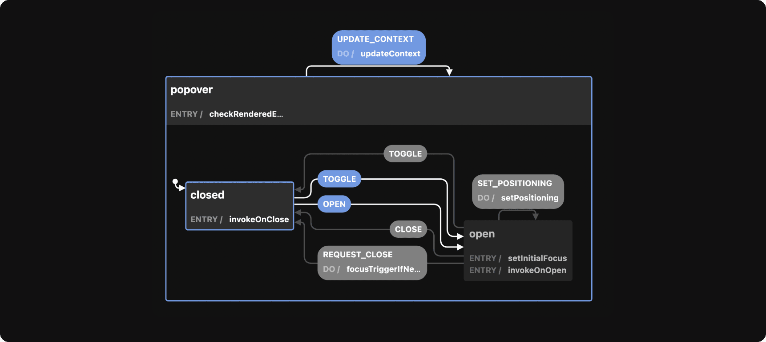This screenshot has height=342, width=766.
Task: Click the gray CLOSE event pill
Action: 408,229
